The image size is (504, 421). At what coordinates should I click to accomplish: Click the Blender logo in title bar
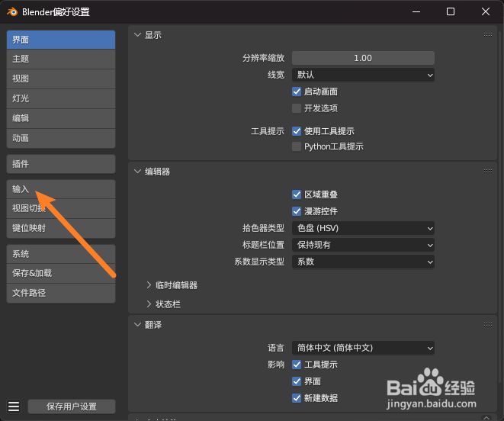point(12,12)
